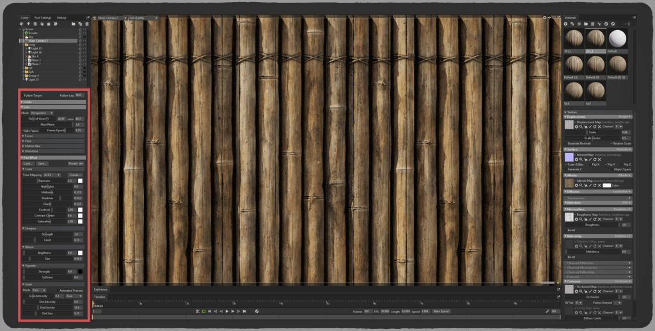Open the Timeline tab

pyautogui.click(x=99, y=296)
